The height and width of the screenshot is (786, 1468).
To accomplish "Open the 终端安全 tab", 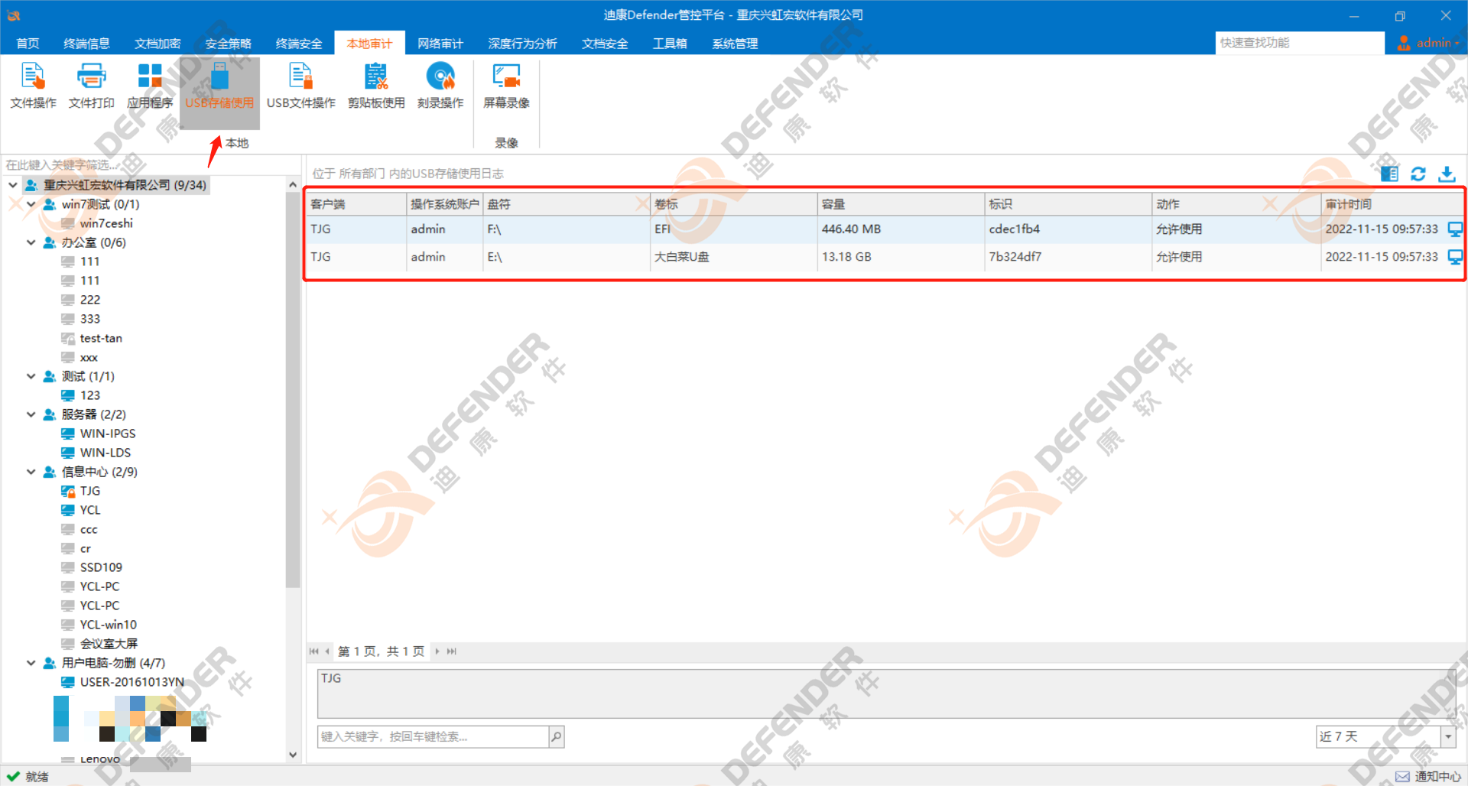I will [299, 44].
